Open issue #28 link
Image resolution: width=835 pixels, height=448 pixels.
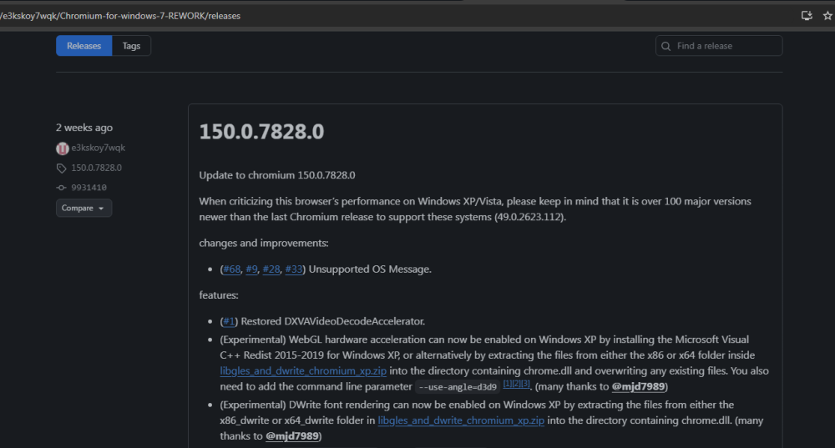point(271,269)
